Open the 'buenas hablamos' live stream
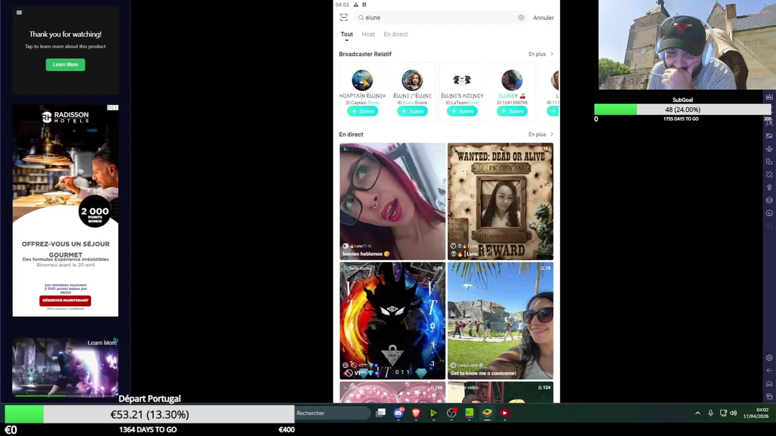 392,201
